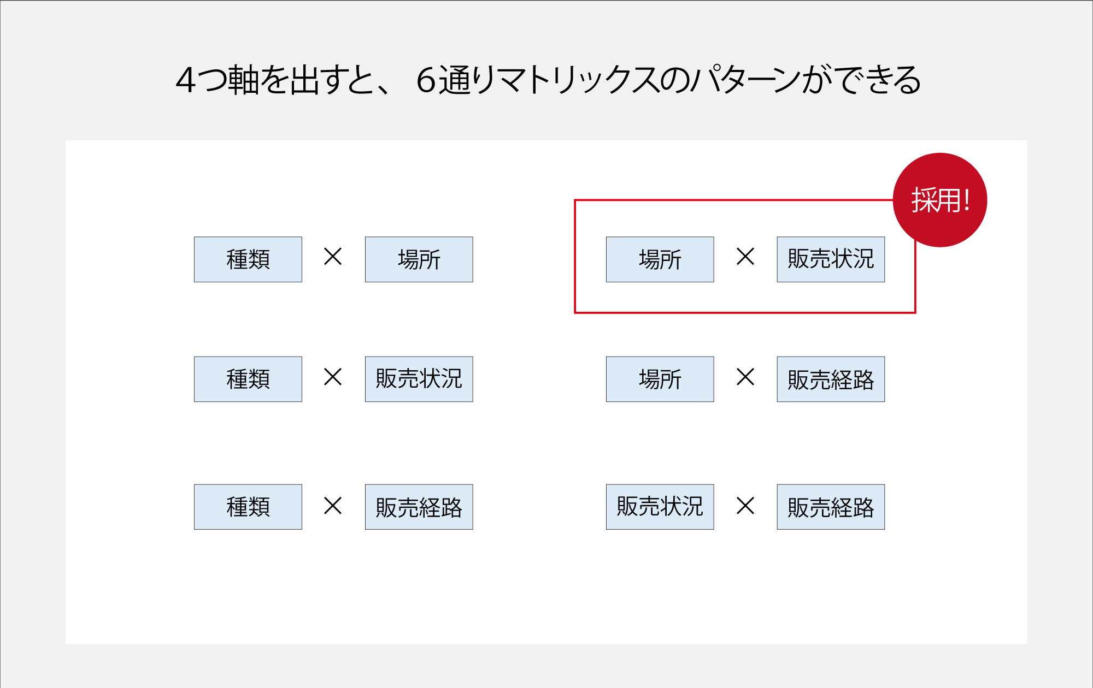Click the × between 種類 and 販売経路

(333, 505)
